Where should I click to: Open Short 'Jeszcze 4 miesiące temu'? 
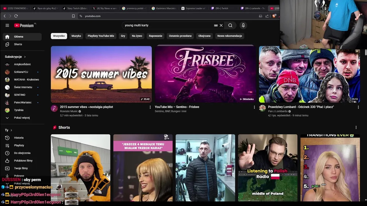pos(143,168)
